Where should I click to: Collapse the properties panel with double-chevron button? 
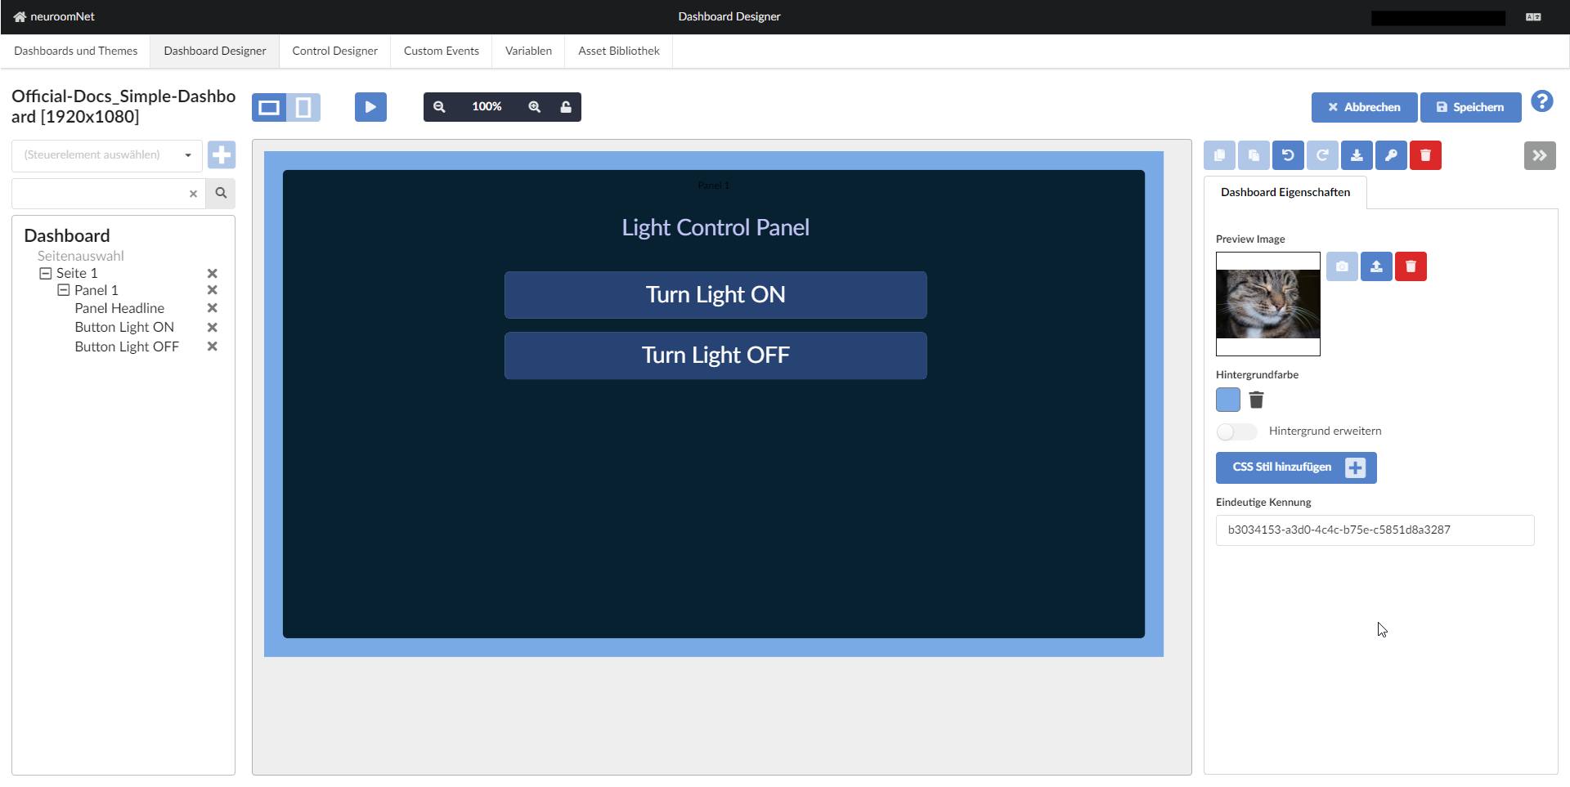click(1541, 155)
